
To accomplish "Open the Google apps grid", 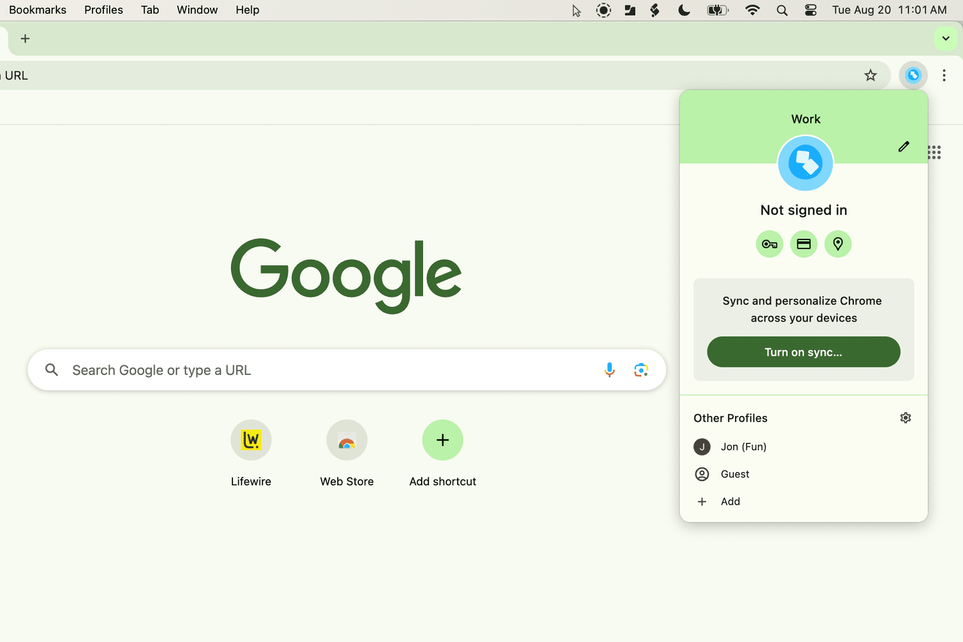I will 935,153.
